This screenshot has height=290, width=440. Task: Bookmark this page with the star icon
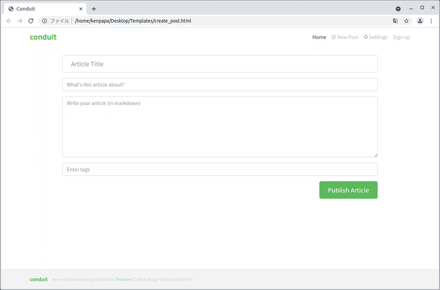[406, 21]
